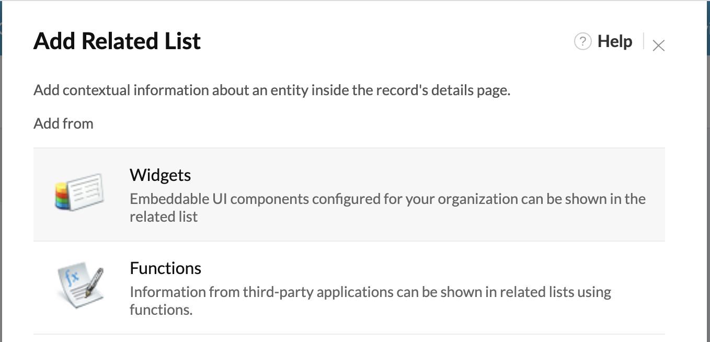Image resolution: width=710 pixels, height=342 pixels.
Task: Click the circled question mark icon
Action: pos(582,41)
